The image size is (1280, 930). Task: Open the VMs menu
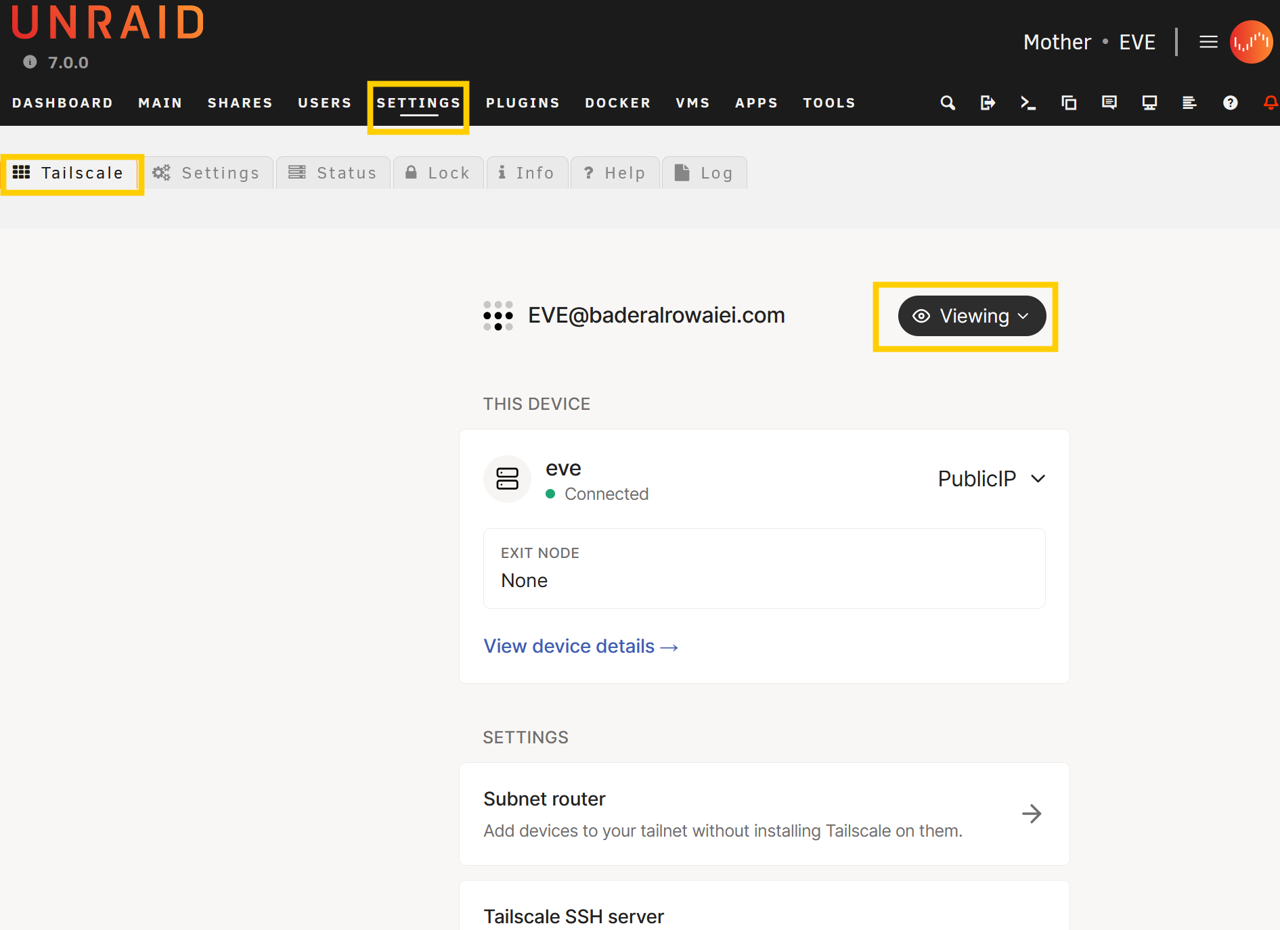point(692,103)
